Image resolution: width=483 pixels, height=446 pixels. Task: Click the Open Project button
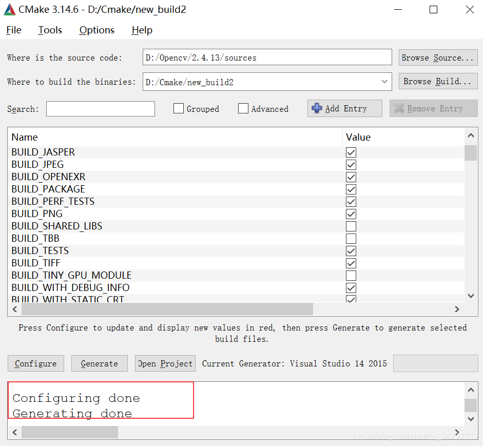(165, 363)
